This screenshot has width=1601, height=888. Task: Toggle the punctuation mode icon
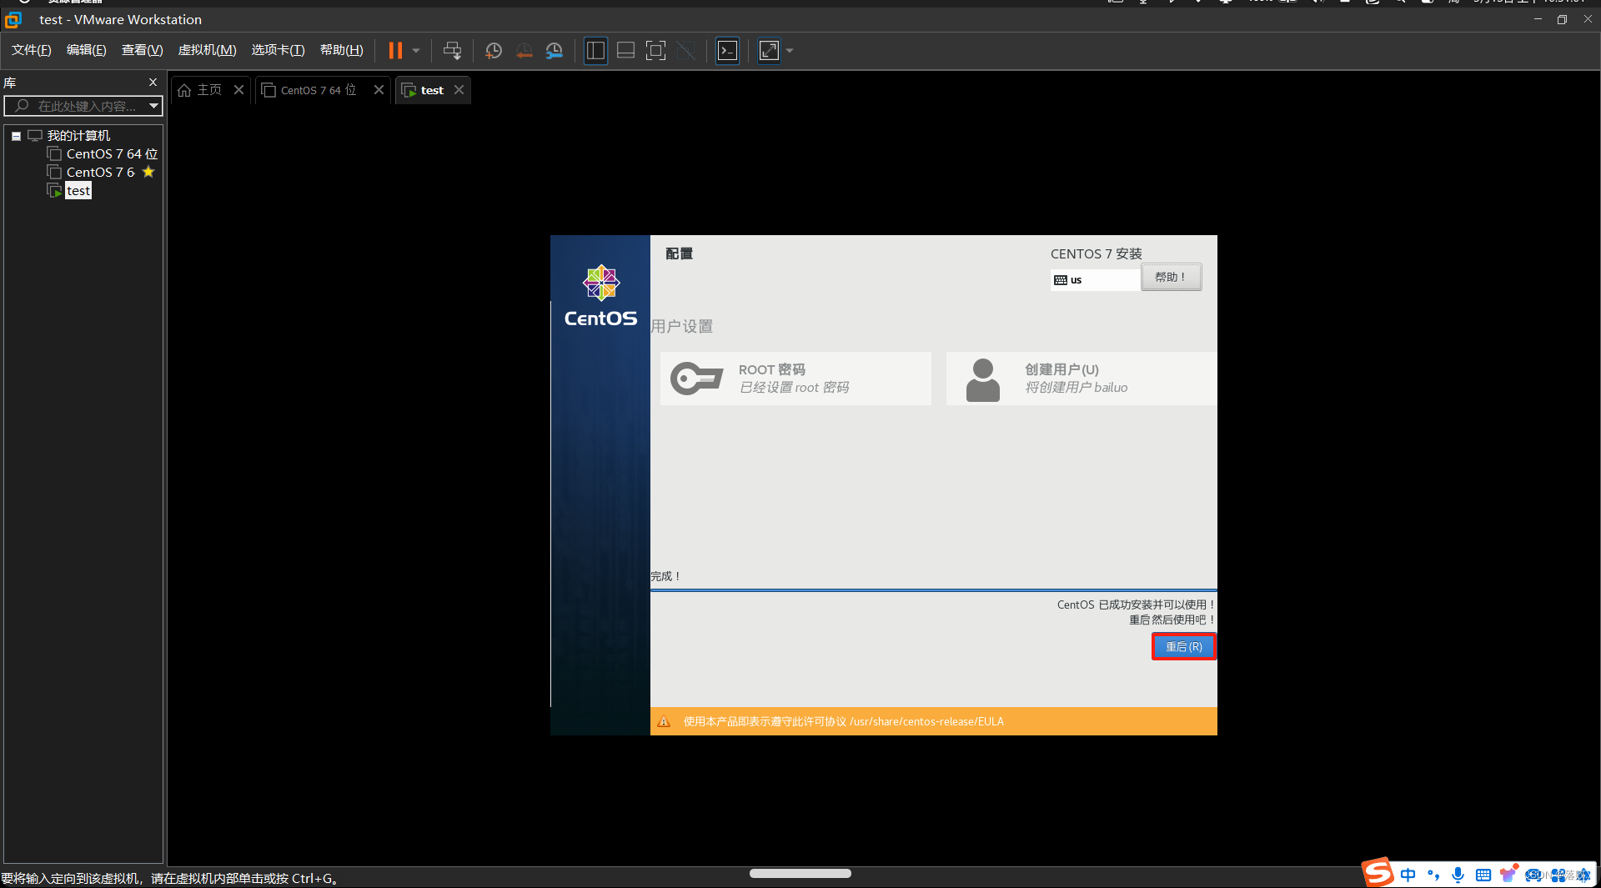coord(1433,875)
